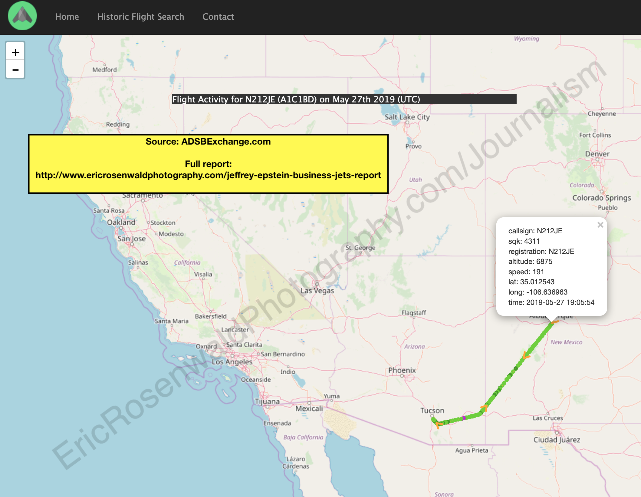Click the Yuma map label
641x497 pixels.
(332, 396)
